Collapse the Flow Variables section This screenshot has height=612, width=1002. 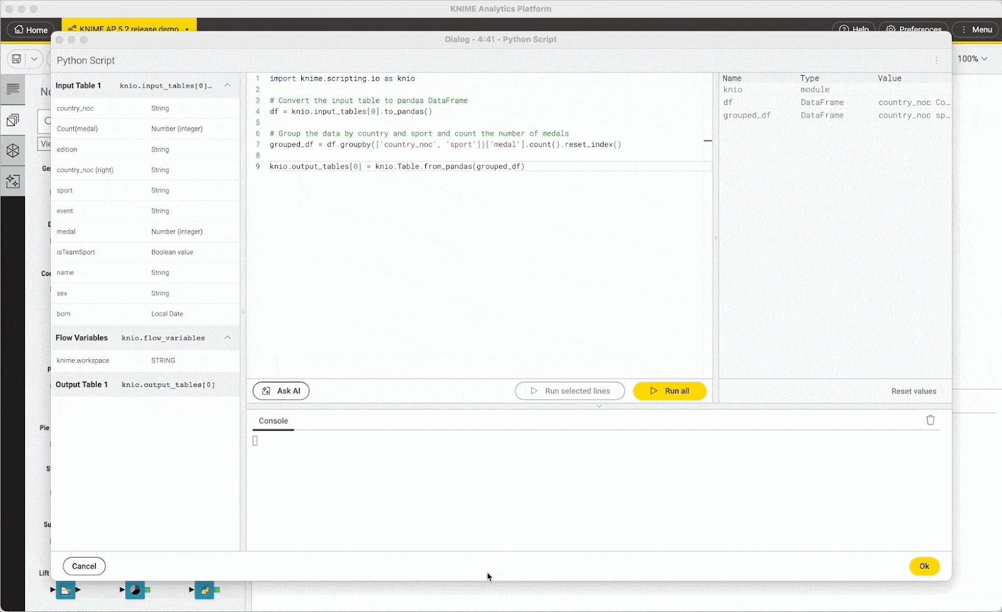tap(227, 338)
